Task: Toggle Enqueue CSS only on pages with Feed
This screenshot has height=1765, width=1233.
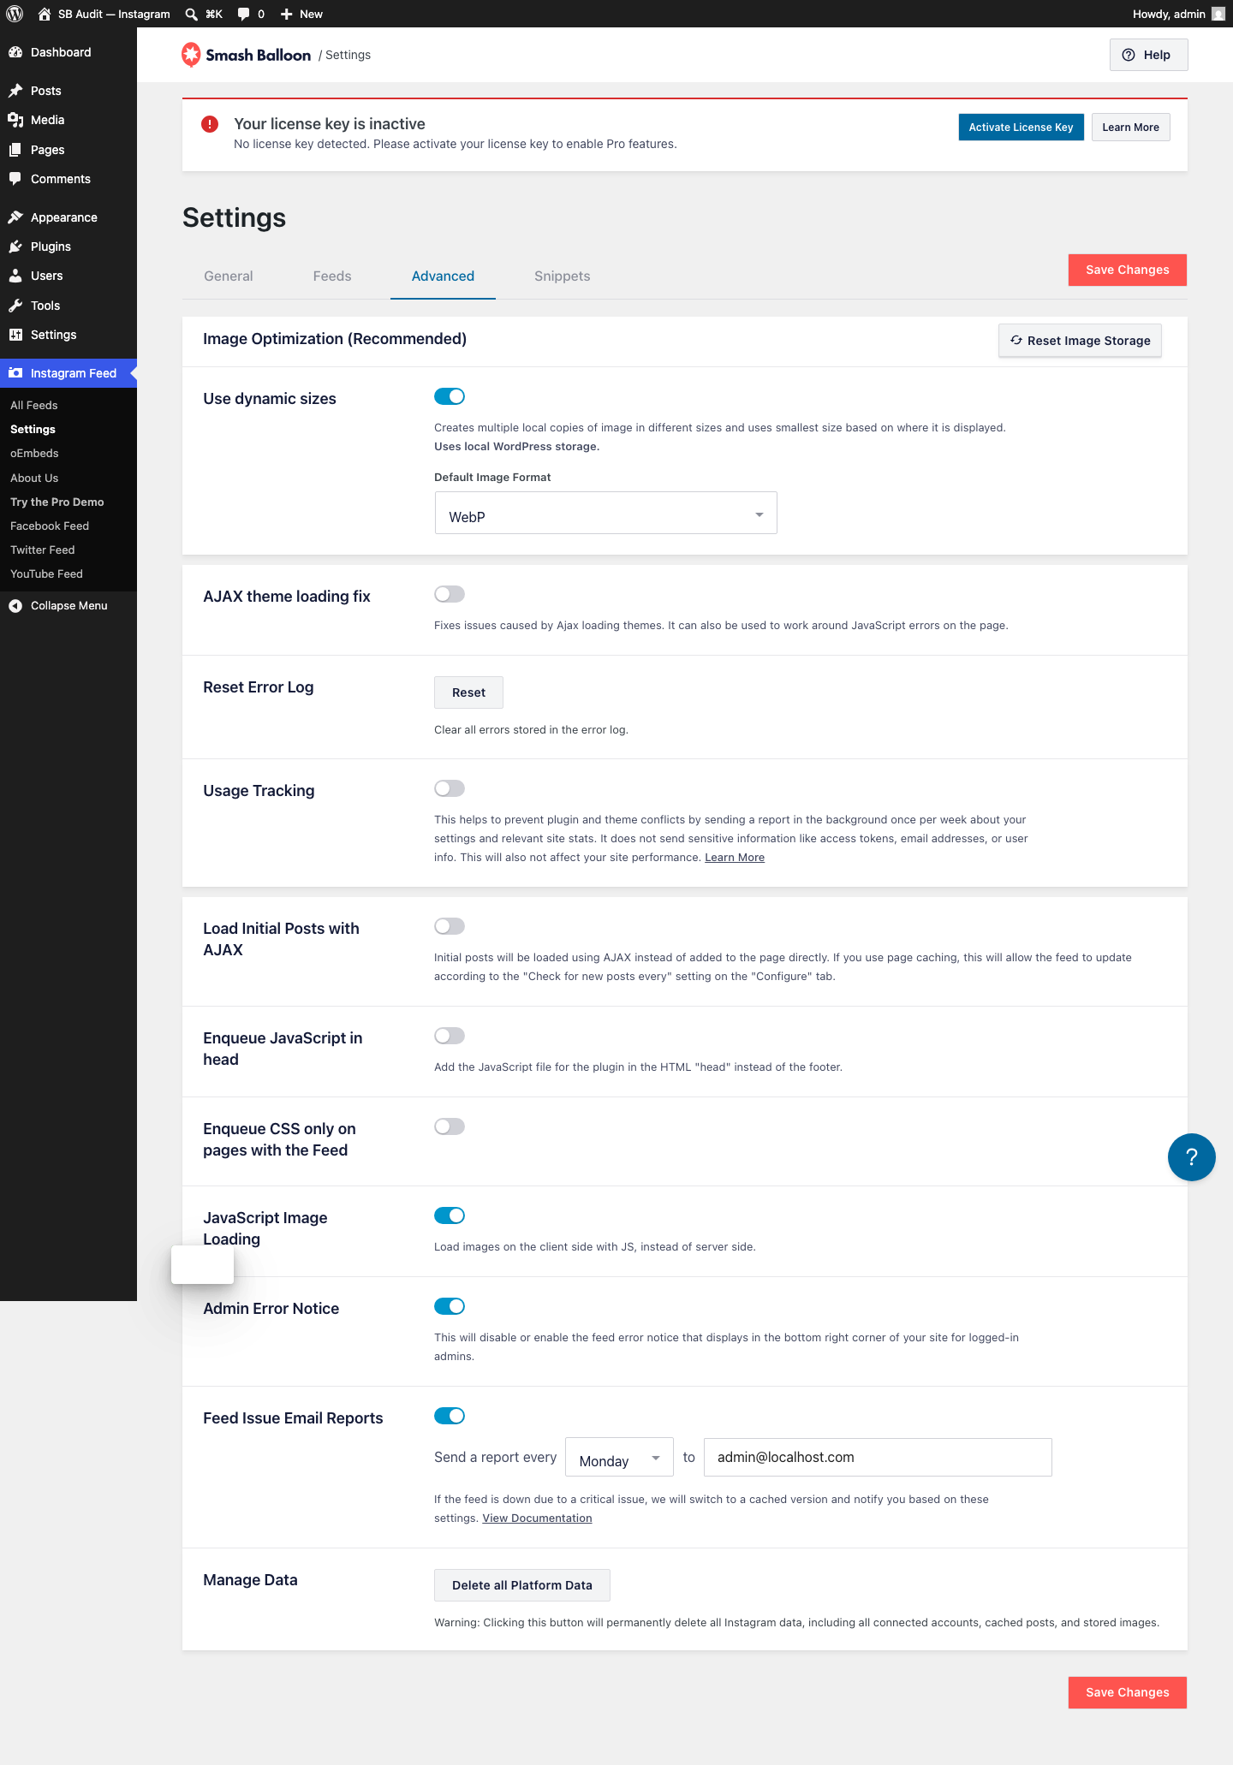Action: coord(450,1126)
